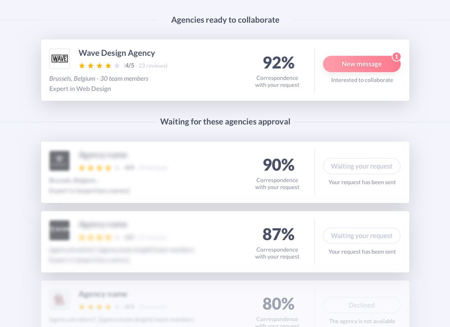
Task: Click the star rating on the 90% card
Action: point(99,168)
